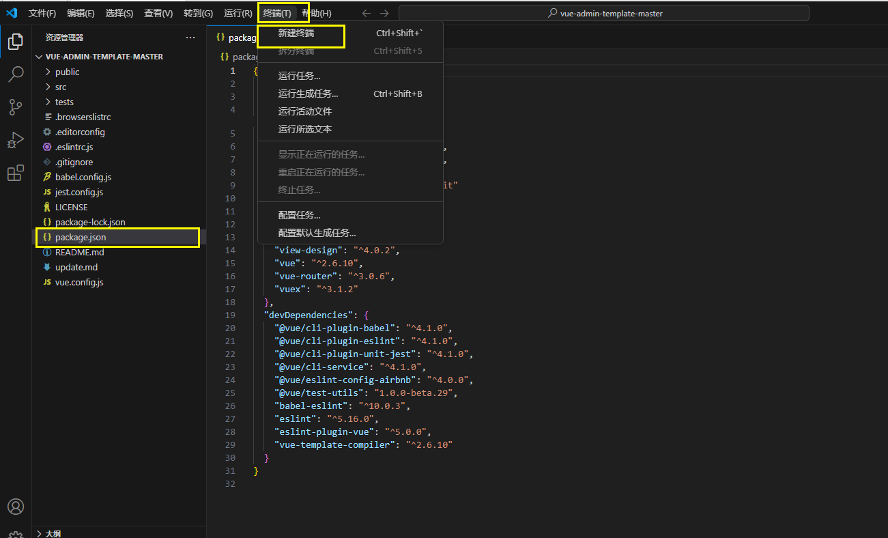The height and width of the screenshot is (538, 888).
Task: Click the package-lock.json braces icon
Action: (47, 222)
